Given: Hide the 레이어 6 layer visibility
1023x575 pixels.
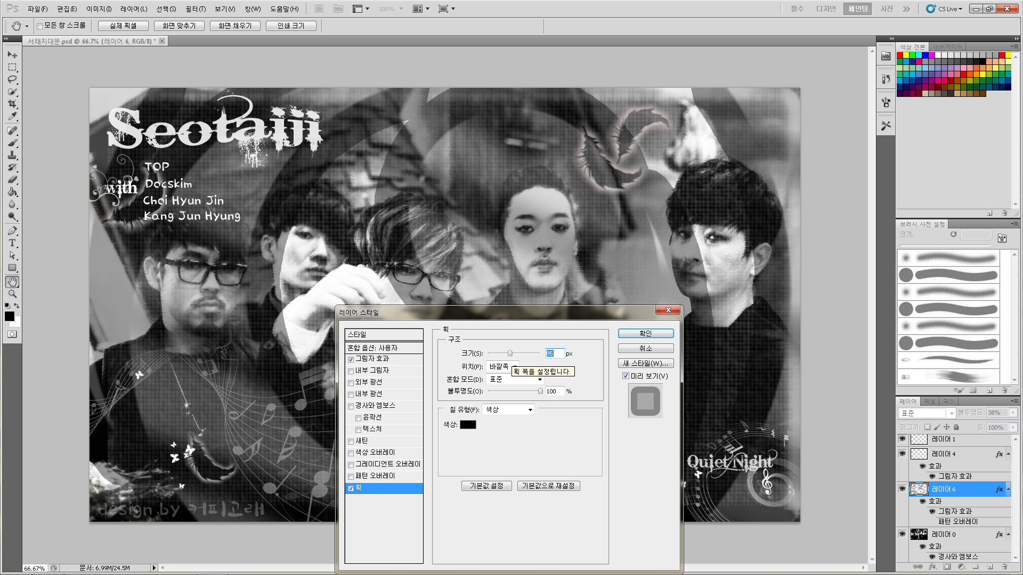Looking at the screenshot, I should (x=902, y=489).
